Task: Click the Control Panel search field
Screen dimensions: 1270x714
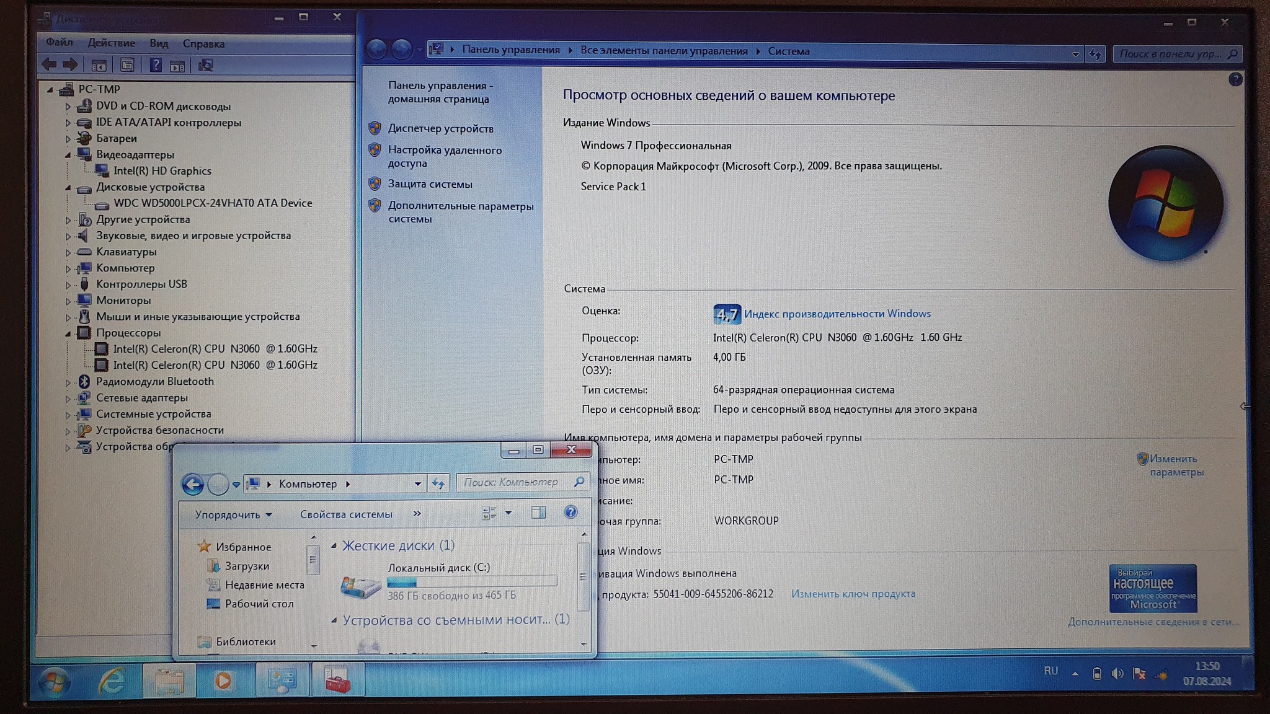Action: pyautogui.click(x=1171, y=54)
